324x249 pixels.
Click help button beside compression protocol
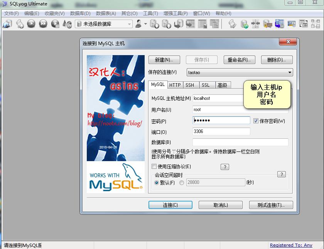225,167
